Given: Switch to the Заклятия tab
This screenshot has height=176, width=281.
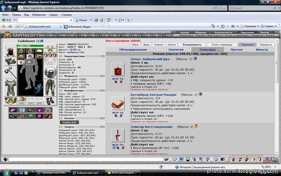Looking at the screenshot, I should (x=176, y=50).
